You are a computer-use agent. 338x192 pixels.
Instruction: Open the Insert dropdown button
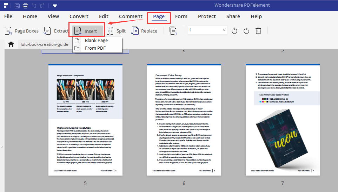coord(88,31)
